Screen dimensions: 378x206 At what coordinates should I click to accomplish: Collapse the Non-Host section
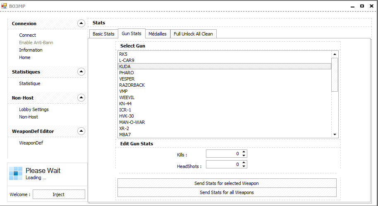click(81, 97)
